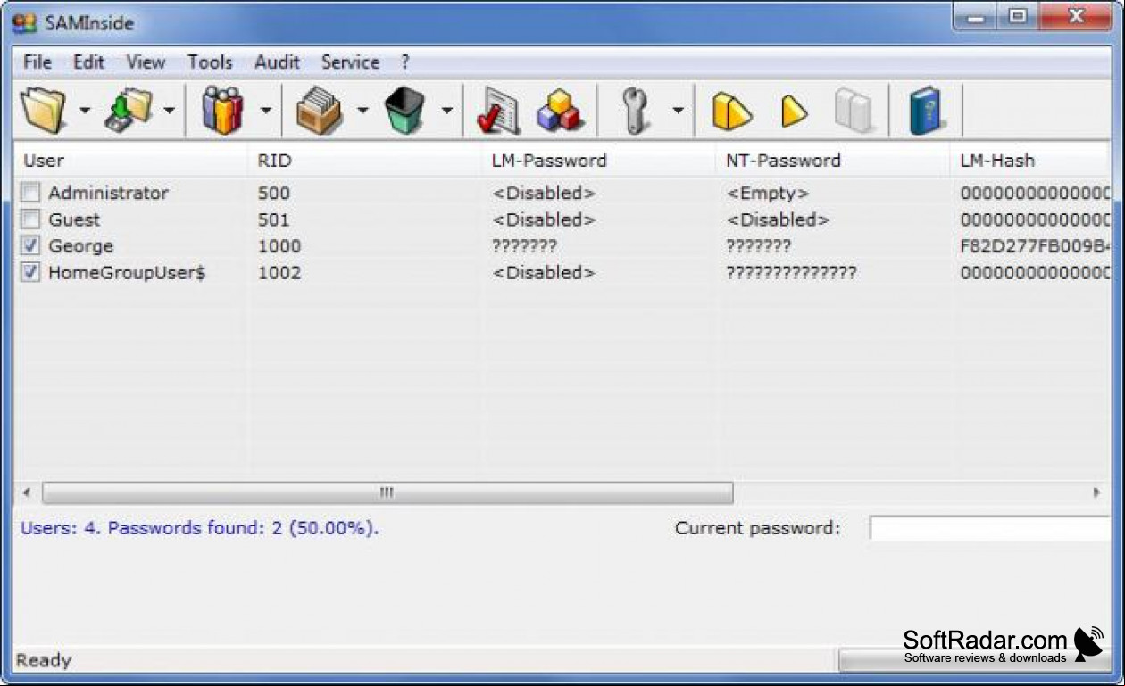Select the Administrator user name
Screen dimensions: 1125x686
pyautogui.click(x=108, y=193)
